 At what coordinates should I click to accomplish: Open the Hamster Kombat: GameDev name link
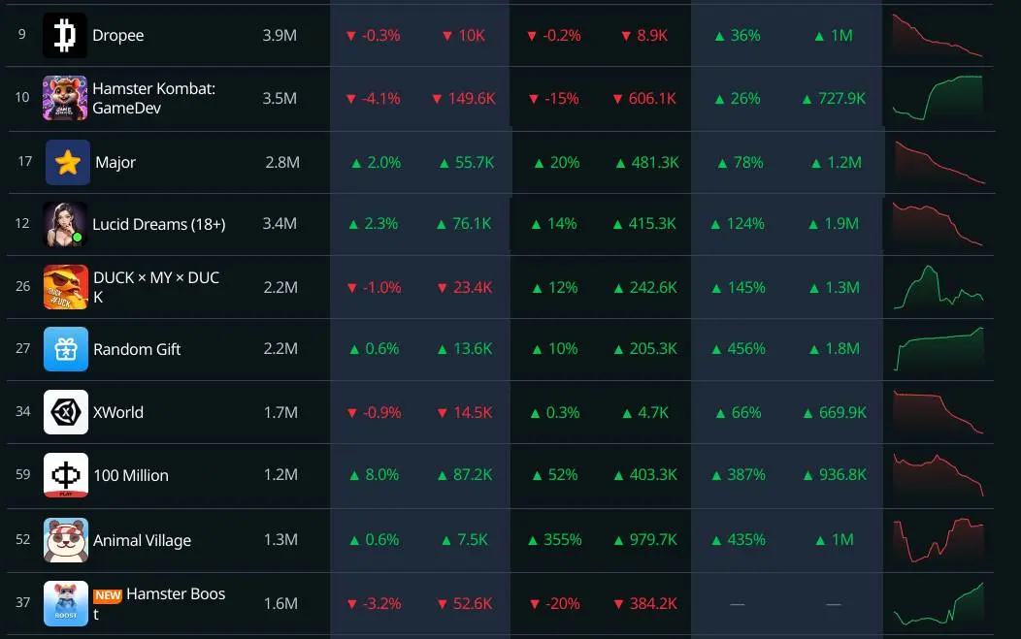point(153,98)
